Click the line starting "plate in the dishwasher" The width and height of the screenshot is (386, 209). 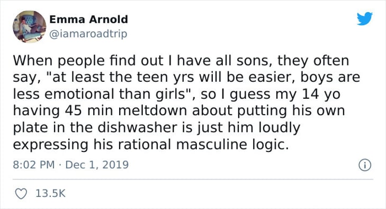coord(157,128)
